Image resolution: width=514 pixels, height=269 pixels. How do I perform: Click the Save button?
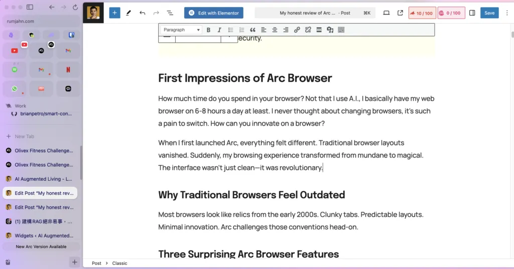[489, 13]
